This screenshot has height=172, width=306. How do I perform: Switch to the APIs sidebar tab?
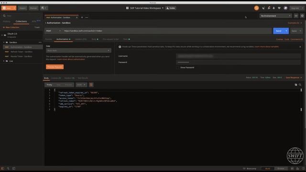(34, 21)
